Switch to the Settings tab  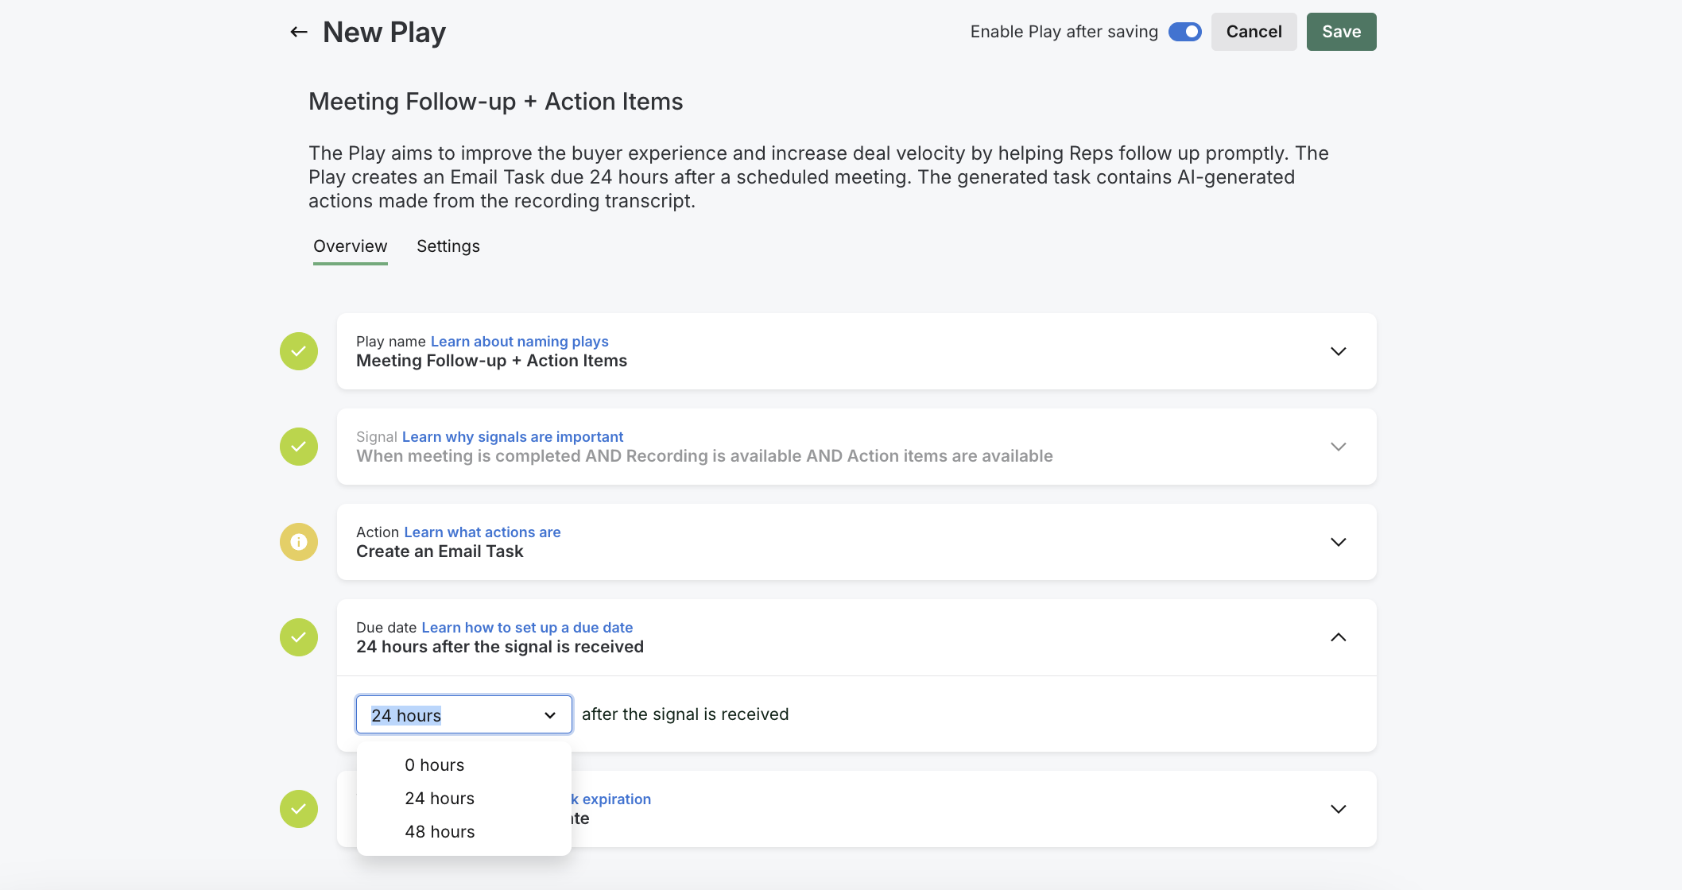(448, 246)
